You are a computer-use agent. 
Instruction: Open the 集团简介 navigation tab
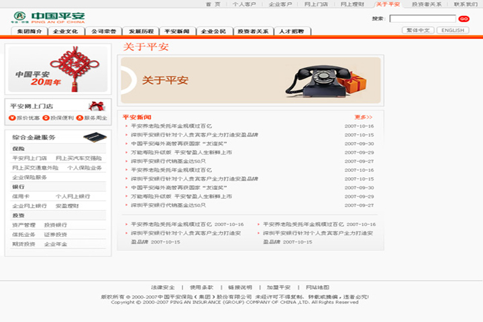[30, 32]
